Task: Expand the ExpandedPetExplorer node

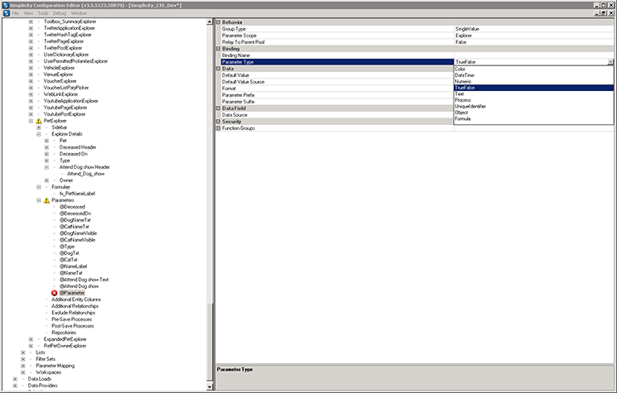Action: point(31,339)
